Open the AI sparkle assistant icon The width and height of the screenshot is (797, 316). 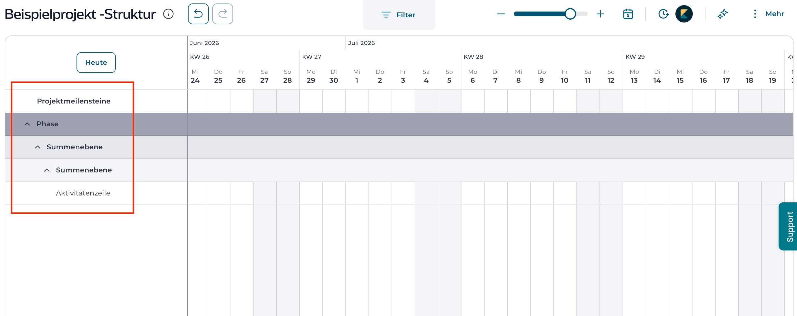pos(722,14)
